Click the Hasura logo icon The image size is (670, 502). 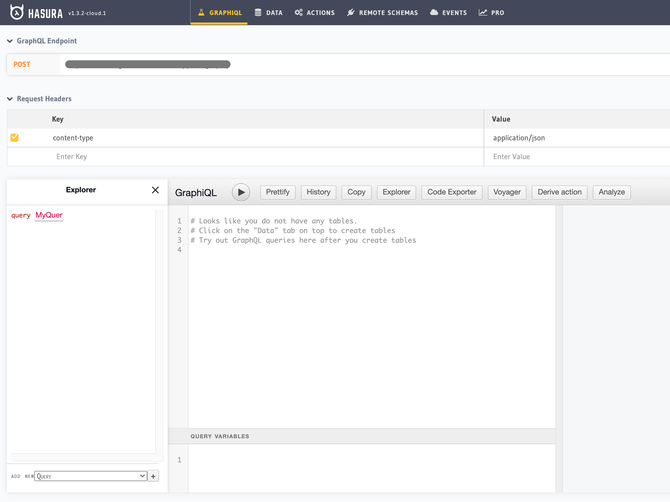click(x=17, y=12)
